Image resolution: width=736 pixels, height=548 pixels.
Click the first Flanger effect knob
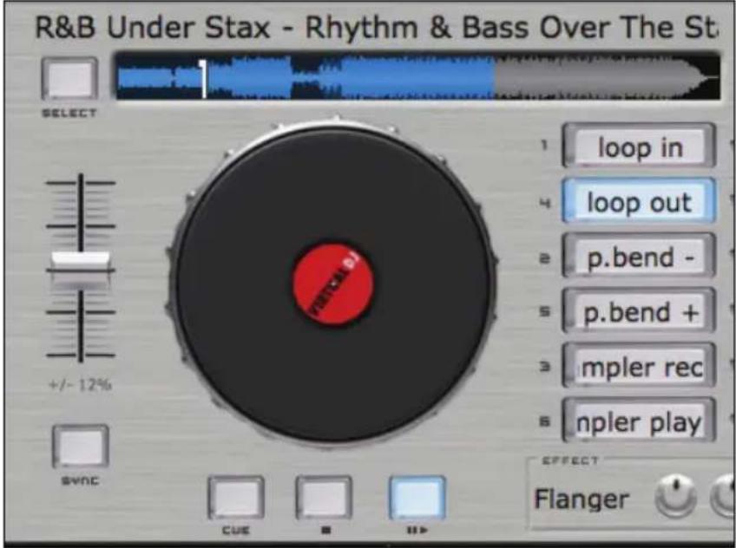(x=675, y=497)
